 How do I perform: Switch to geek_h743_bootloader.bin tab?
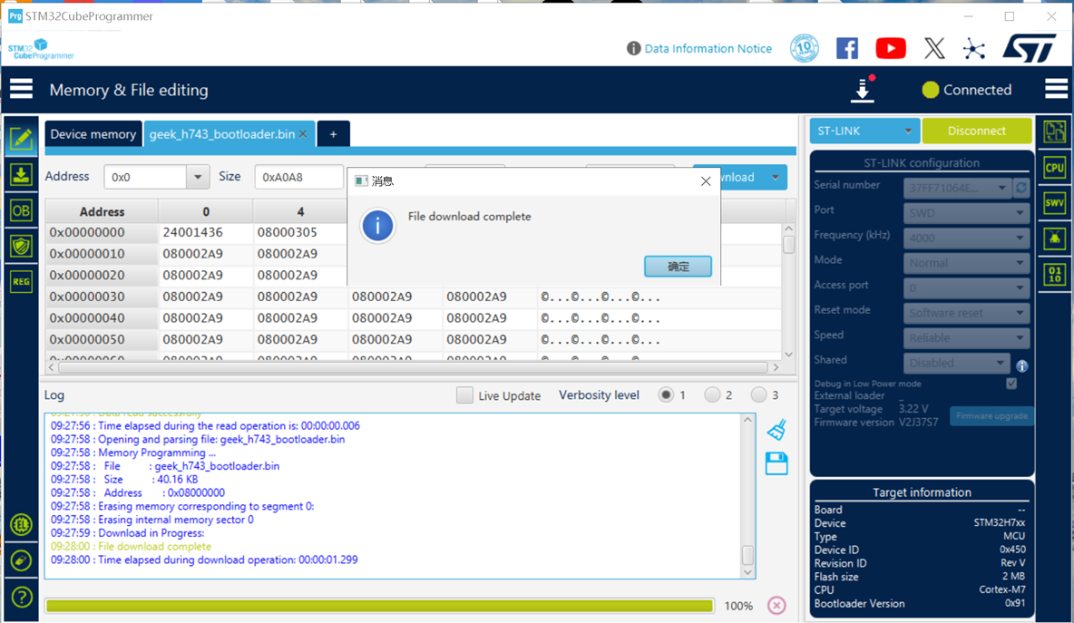point(222,134)
